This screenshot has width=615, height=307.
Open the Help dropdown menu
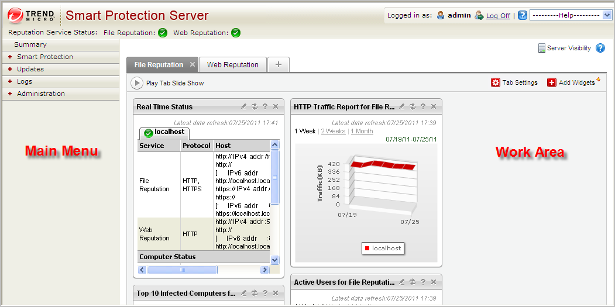click(571, 16)
